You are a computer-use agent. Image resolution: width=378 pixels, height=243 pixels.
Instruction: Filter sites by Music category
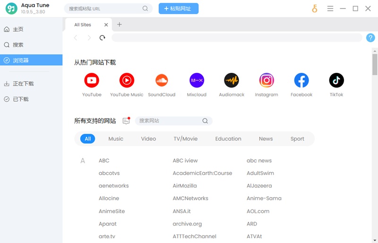116,139
